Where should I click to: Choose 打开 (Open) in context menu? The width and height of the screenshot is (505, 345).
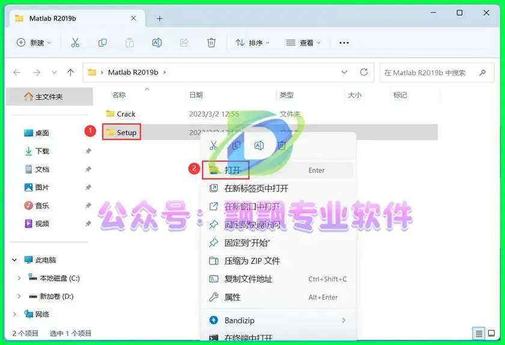[278, 170]
